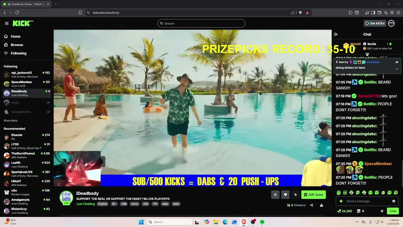Bookmark this page with the bookmark icon
403x227 pixels.
click(x=80, y=13)
